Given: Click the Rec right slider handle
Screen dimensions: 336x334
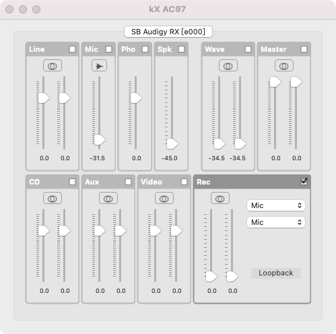Looking at the screenshot, I should pos(232,277).
